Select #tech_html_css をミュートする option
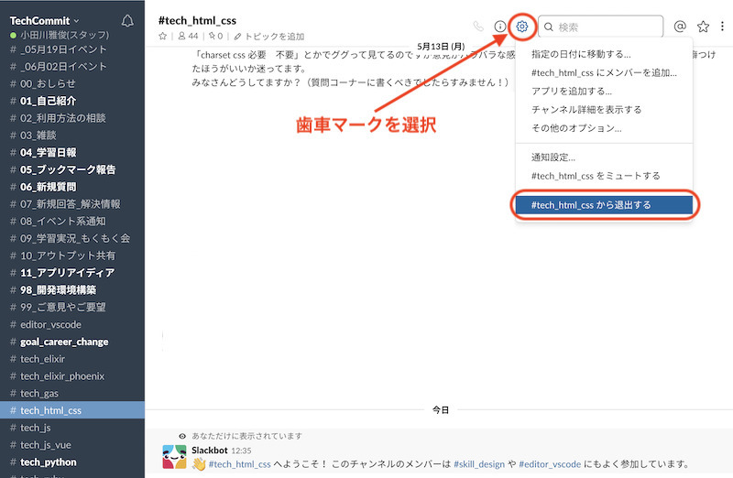Image resolution: width=733 pixels, height=478 pixels. click(604, 176)
